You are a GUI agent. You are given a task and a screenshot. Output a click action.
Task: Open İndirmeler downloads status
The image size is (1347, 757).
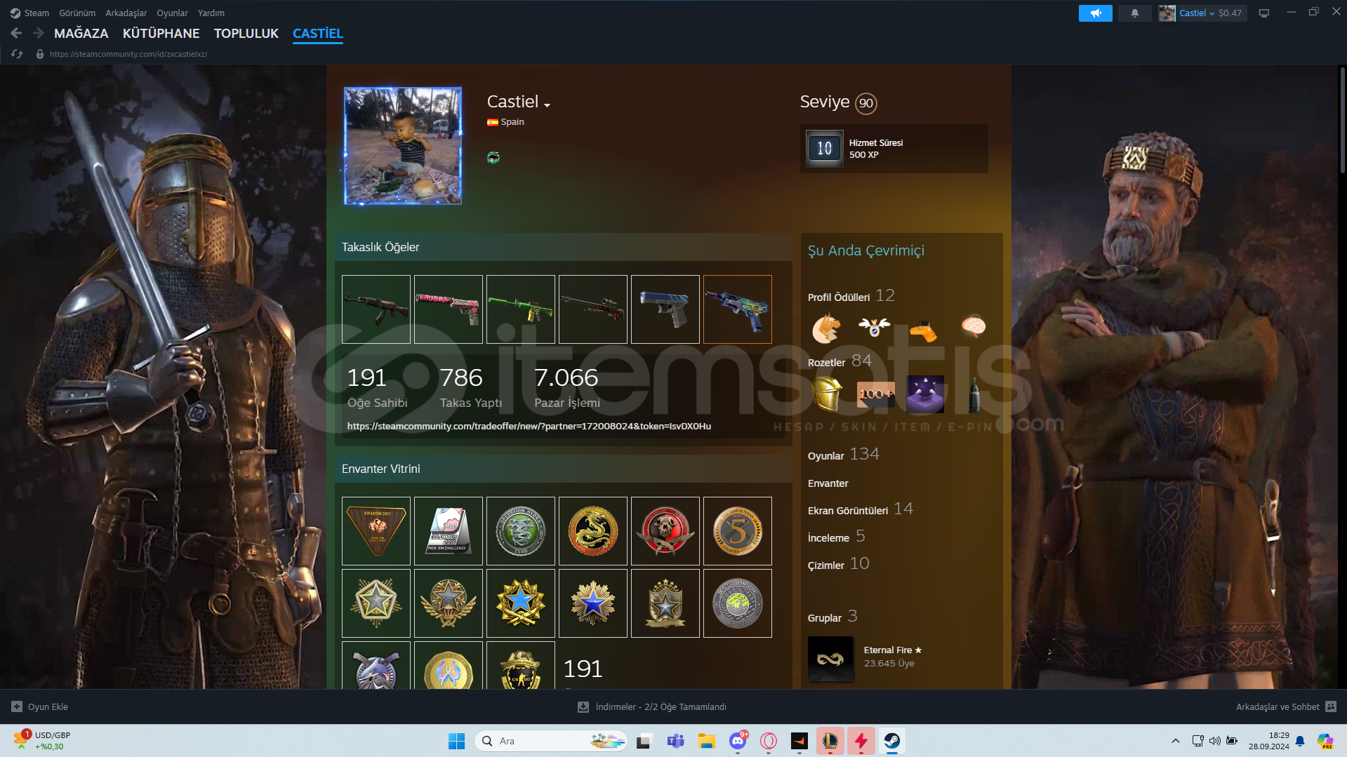tap(652, 707)
